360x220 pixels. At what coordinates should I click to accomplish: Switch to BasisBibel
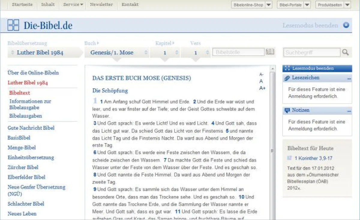point(19,138)
